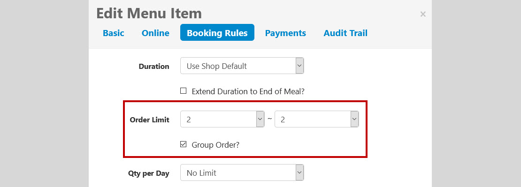The width and height of the screenshot is (521, 187).
Task: Open the Qty per Day dropdown arrow
Action: (x=299, y=173)
